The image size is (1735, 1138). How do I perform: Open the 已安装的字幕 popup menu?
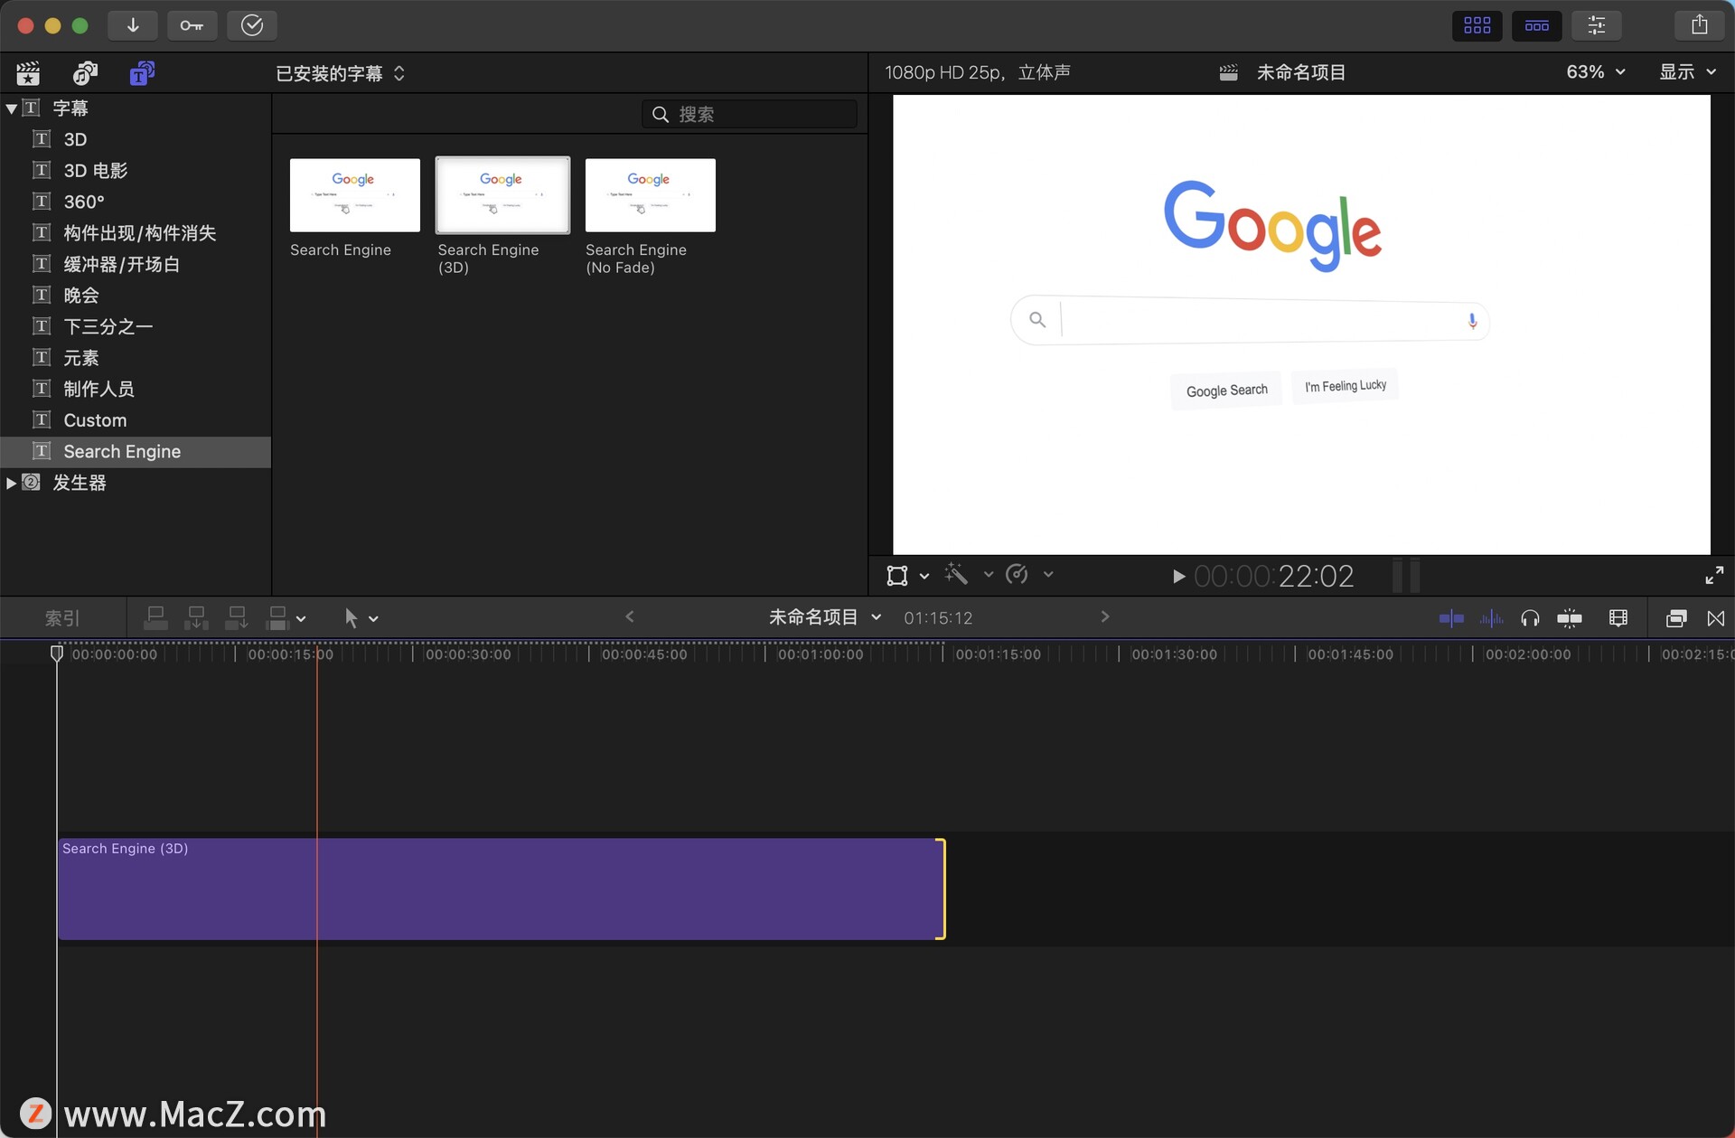(341, 73)
